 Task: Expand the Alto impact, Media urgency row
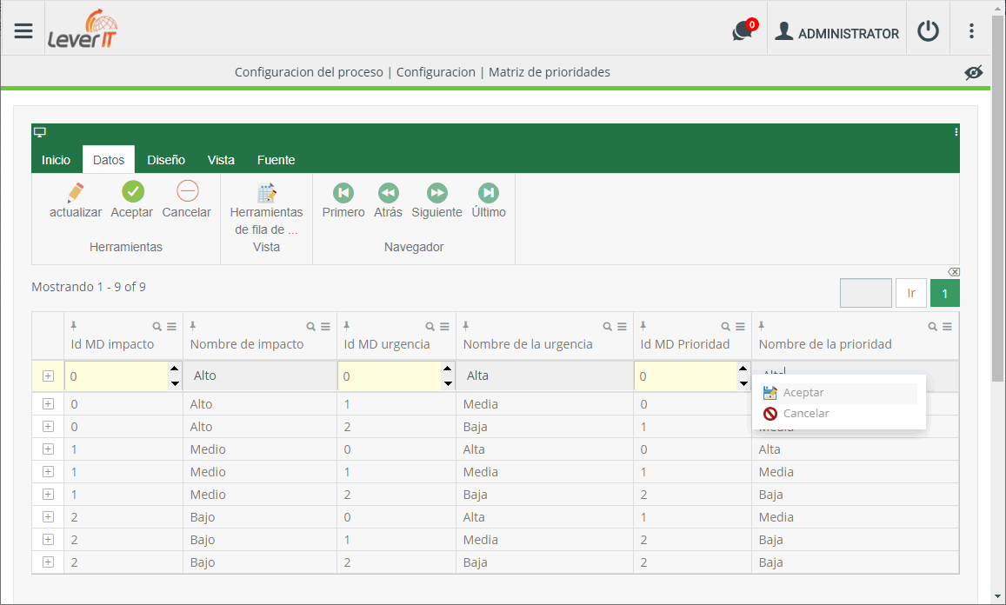coord(48,403)
